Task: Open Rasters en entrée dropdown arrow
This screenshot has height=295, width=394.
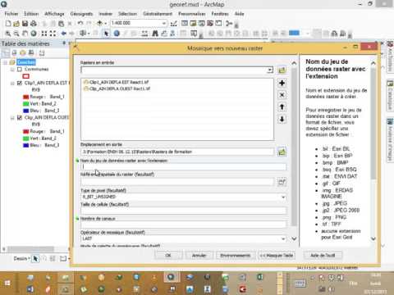Action: (x=270, y=70)
